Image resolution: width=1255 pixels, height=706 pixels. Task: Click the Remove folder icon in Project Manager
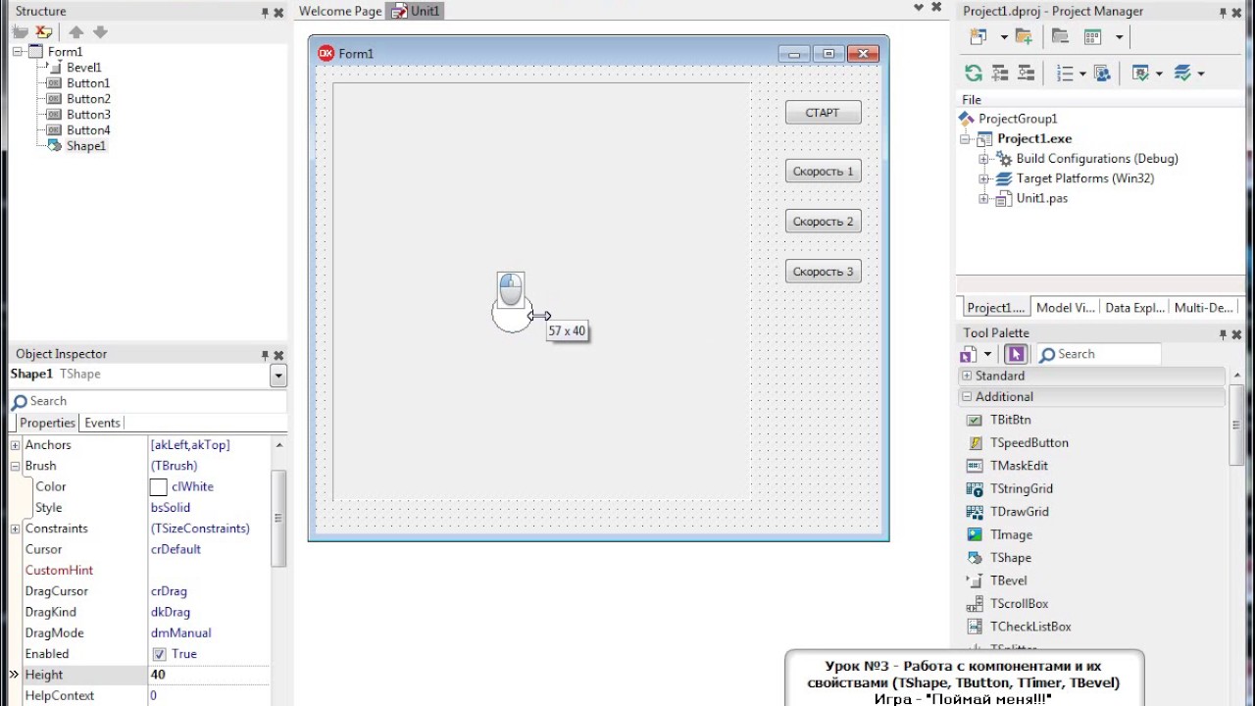coord(1060,37)
